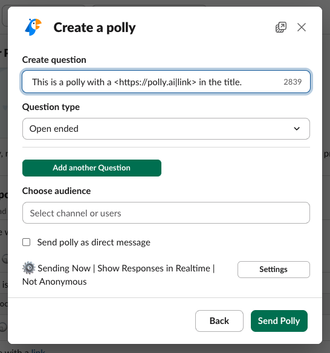Enable Send polly as direct message checkbox
This screenshot has width=330, height=353.
(x=27, y=242)
